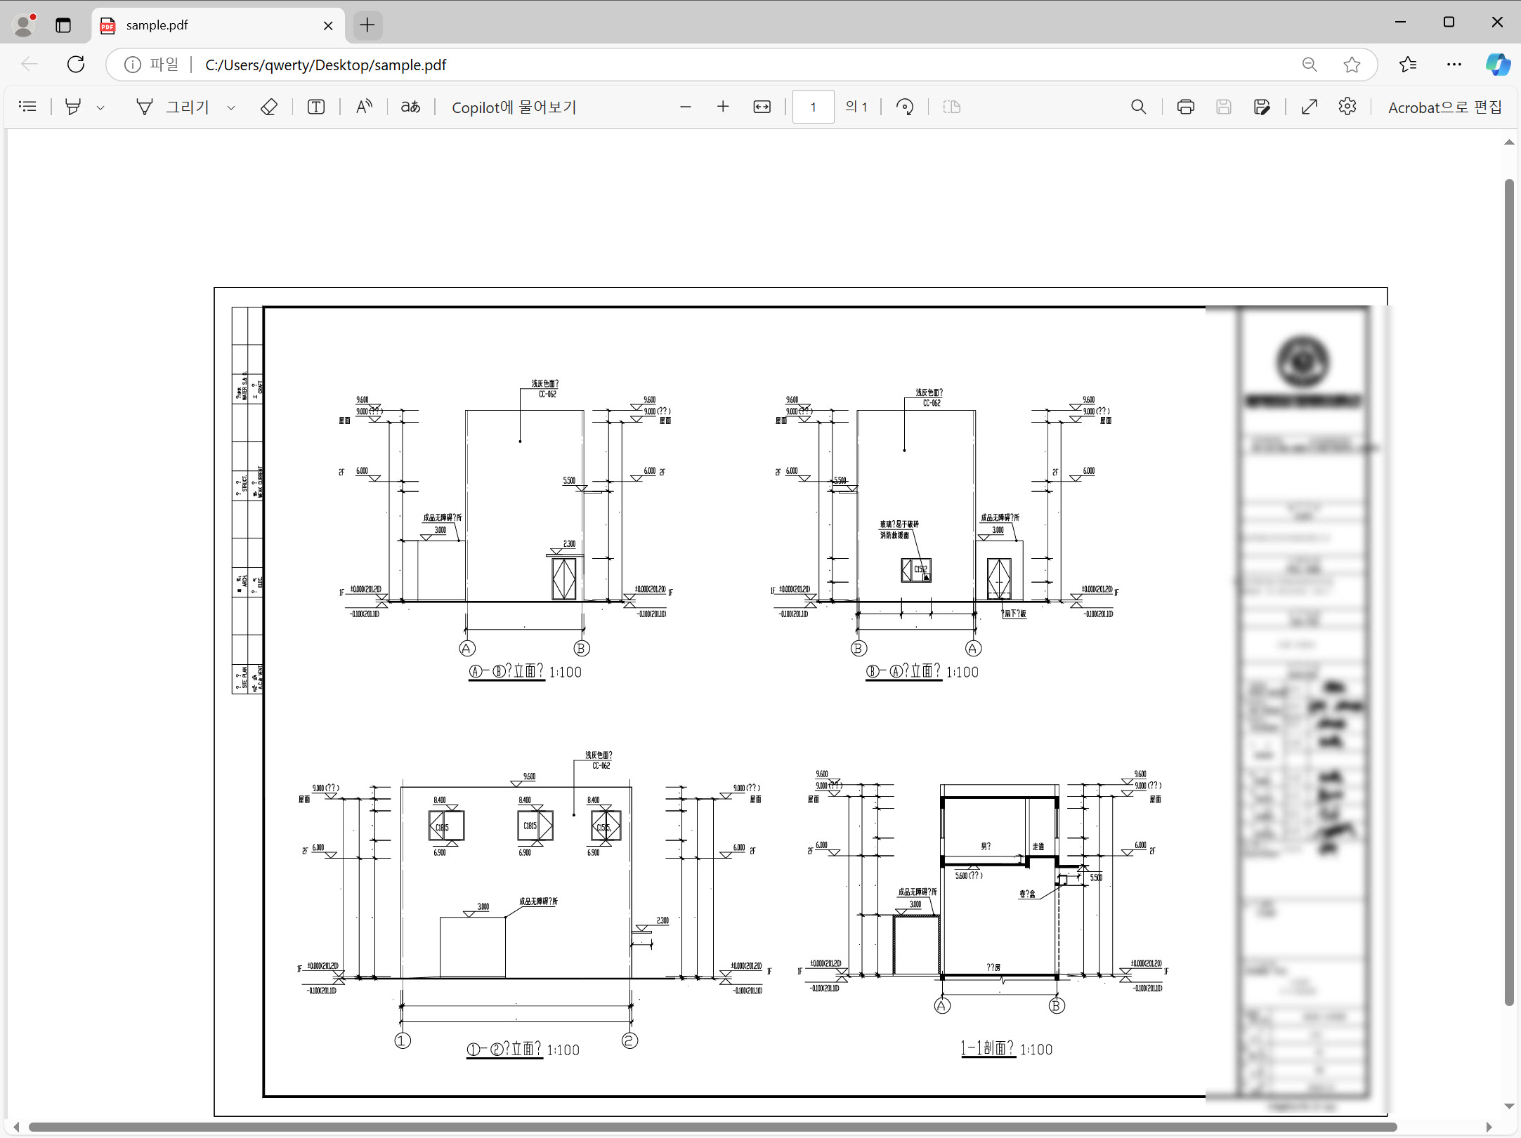The image size is (1521, 1138).
Task: Open the browser settings ellipsis menu
Action: click(1454, 65)
